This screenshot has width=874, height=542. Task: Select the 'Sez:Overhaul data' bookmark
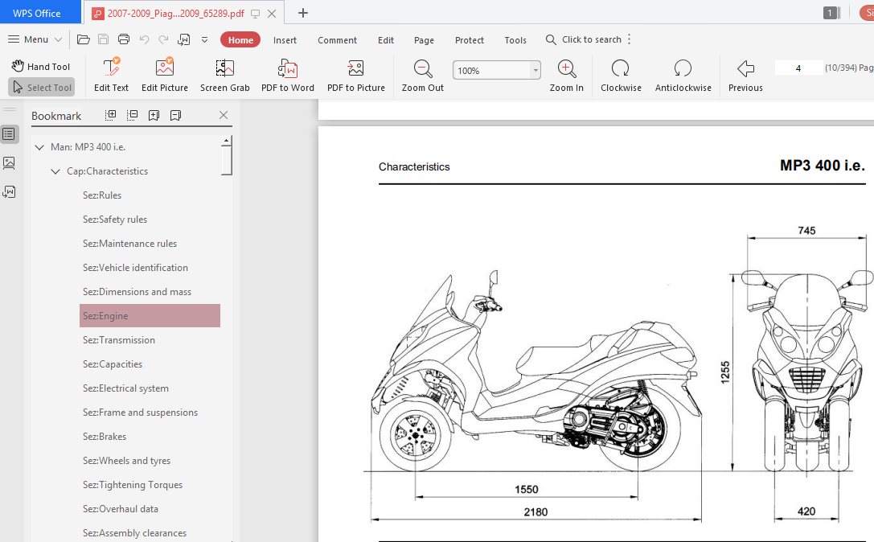[x=121, y=509]
